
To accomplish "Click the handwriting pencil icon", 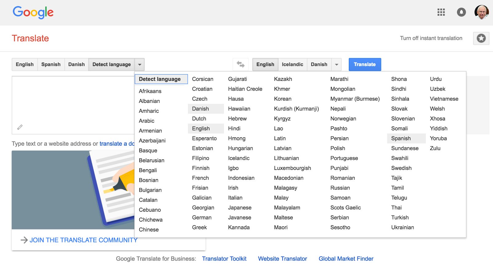I will pos(20,127).
